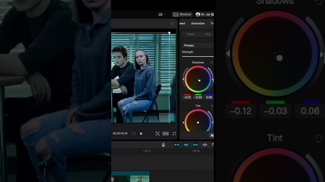Toggle the preview axis icon
Viewport: 325px width, 182px height.
[205, 145]
